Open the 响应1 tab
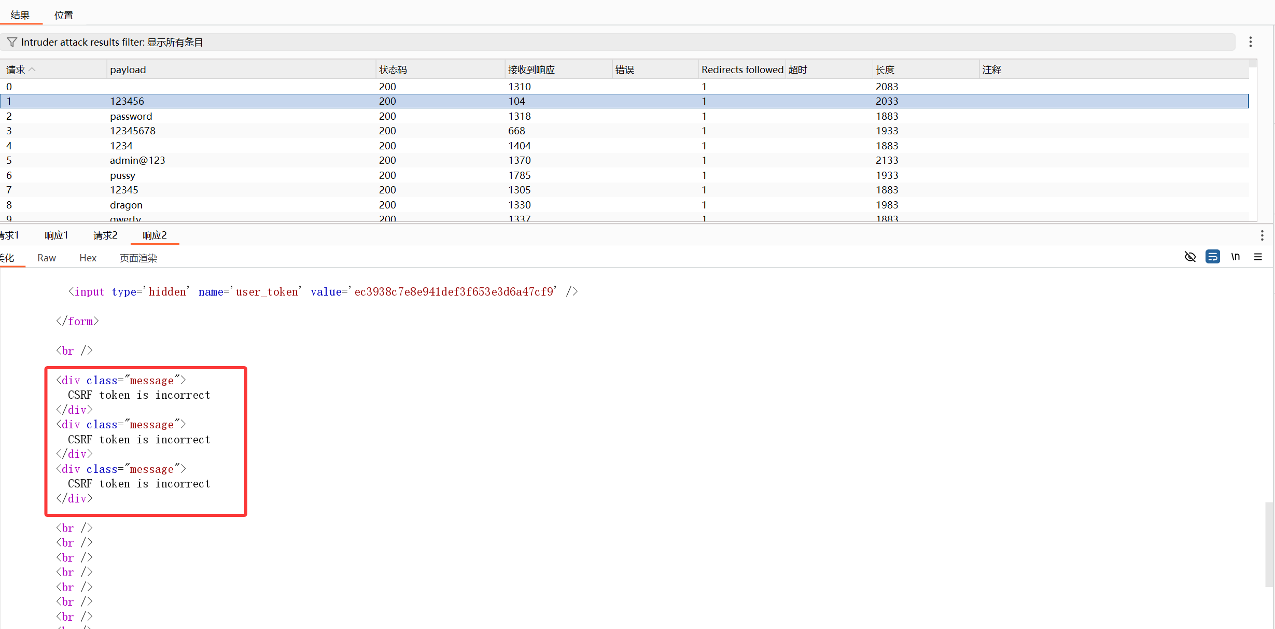The image size is (1275, 629). pyautogui.click(x=57, y=235)
